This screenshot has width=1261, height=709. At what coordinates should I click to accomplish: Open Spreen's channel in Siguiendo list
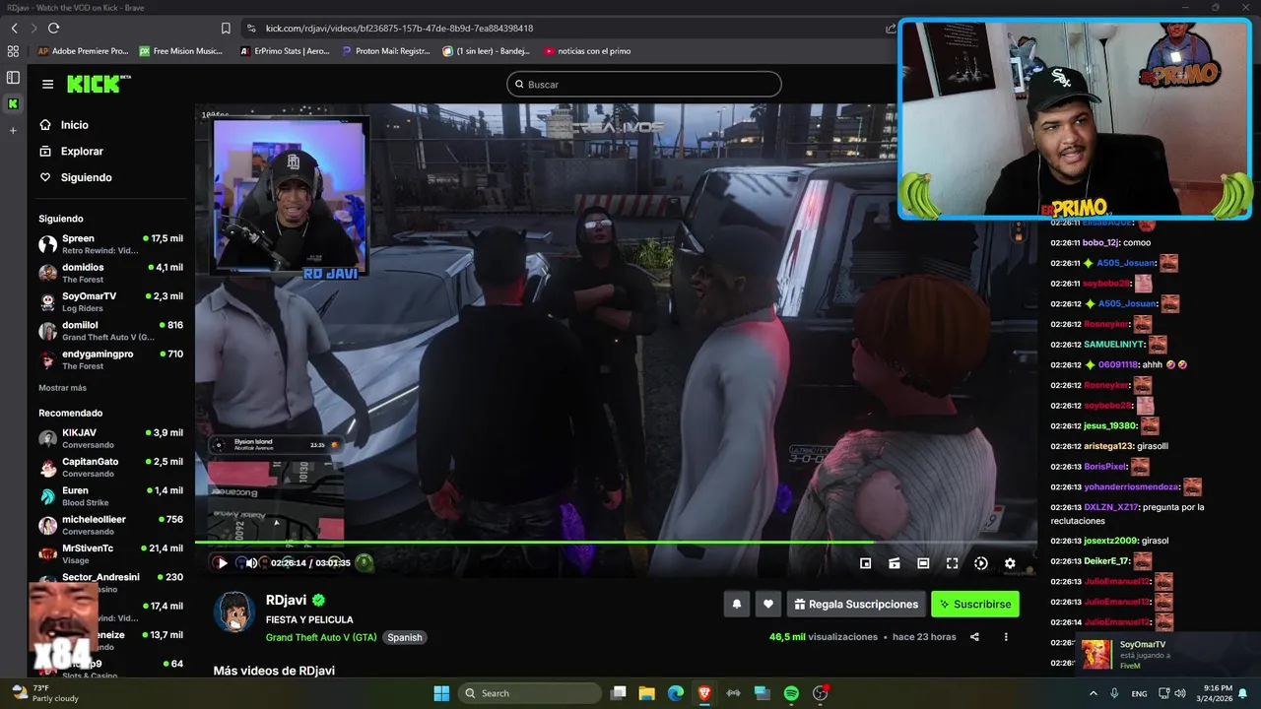(110, 244)
